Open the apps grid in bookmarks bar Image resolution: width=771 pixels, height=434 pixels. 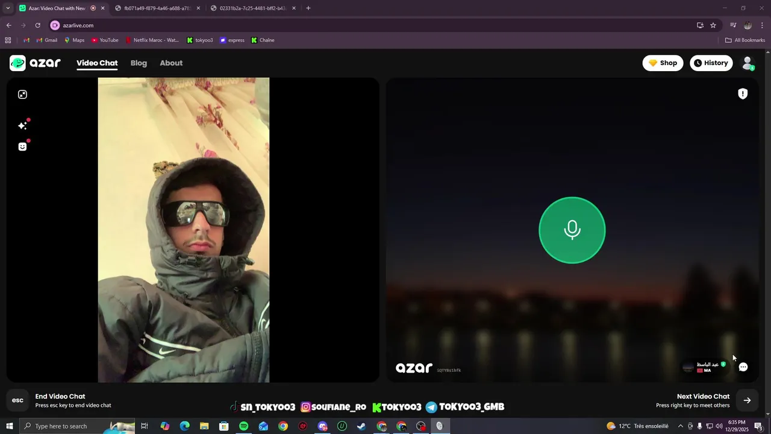pos(8,40)
